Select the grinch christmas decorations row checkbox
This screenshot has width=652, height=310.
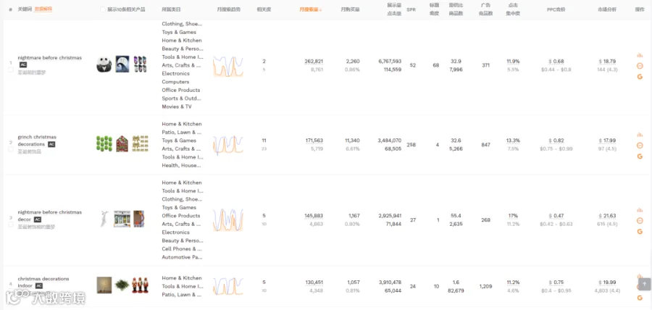click(11, 148)
